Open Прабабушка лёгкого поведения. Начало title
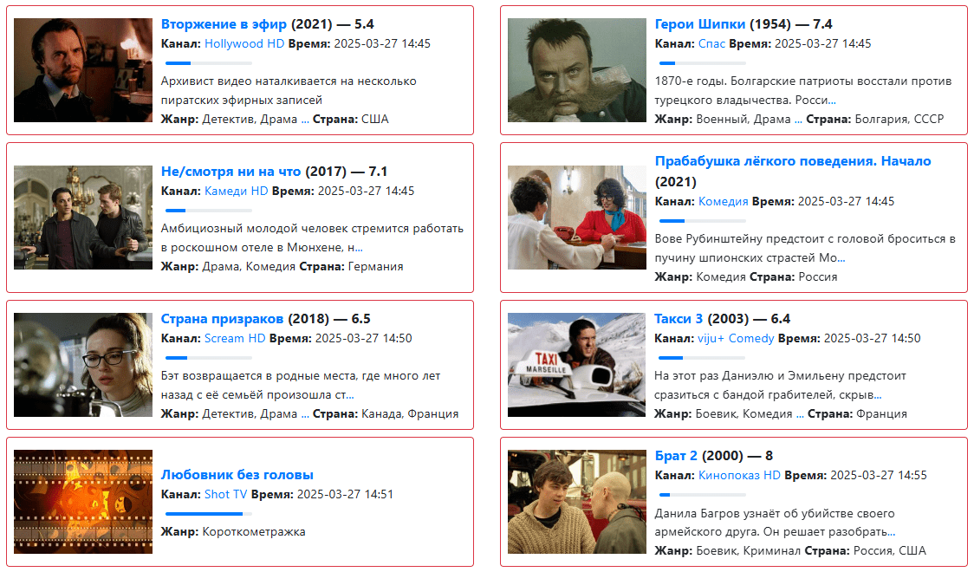 [793, 161]
